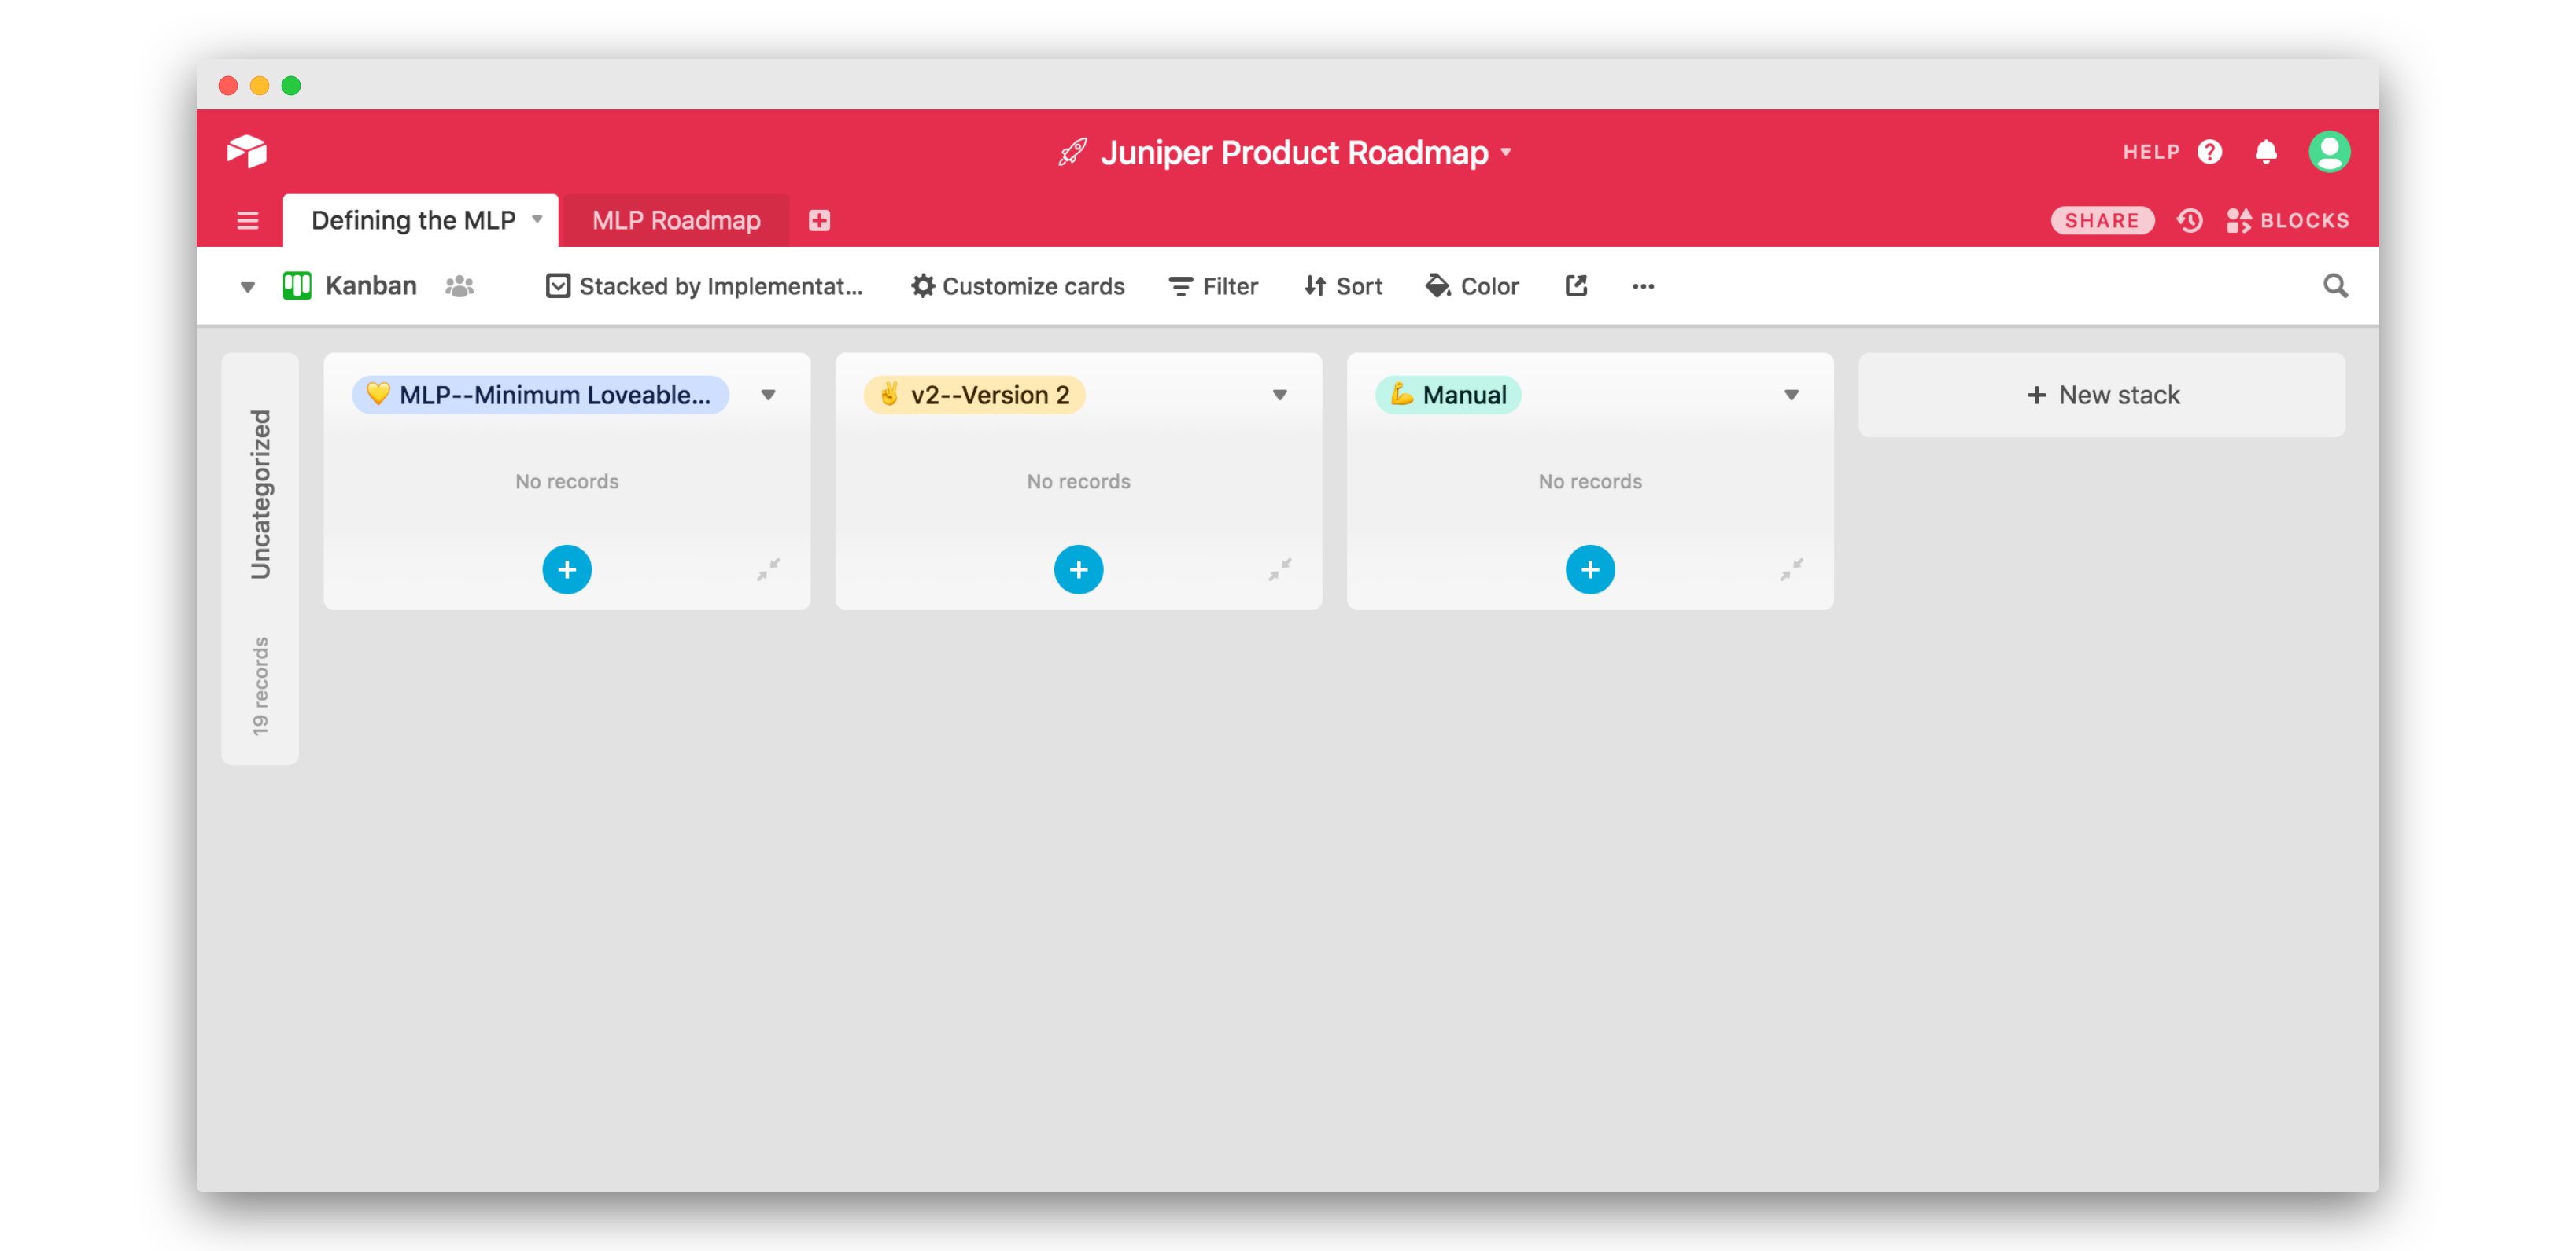Switch to the MLP Roadmap tab
Screen dimensions: 2576x1251
coord(676,220)
